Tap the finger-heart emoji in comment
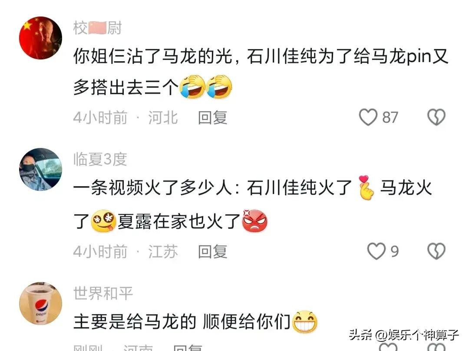 pos(366,187)
